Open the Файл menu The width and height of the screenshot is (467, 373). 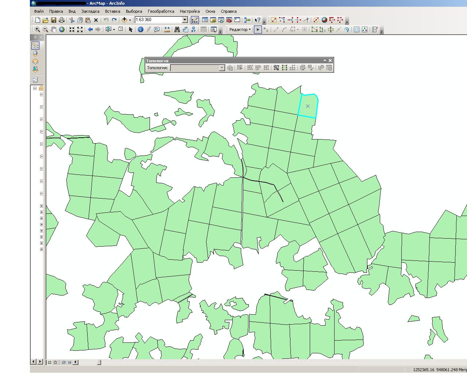(x=39, y=11)
